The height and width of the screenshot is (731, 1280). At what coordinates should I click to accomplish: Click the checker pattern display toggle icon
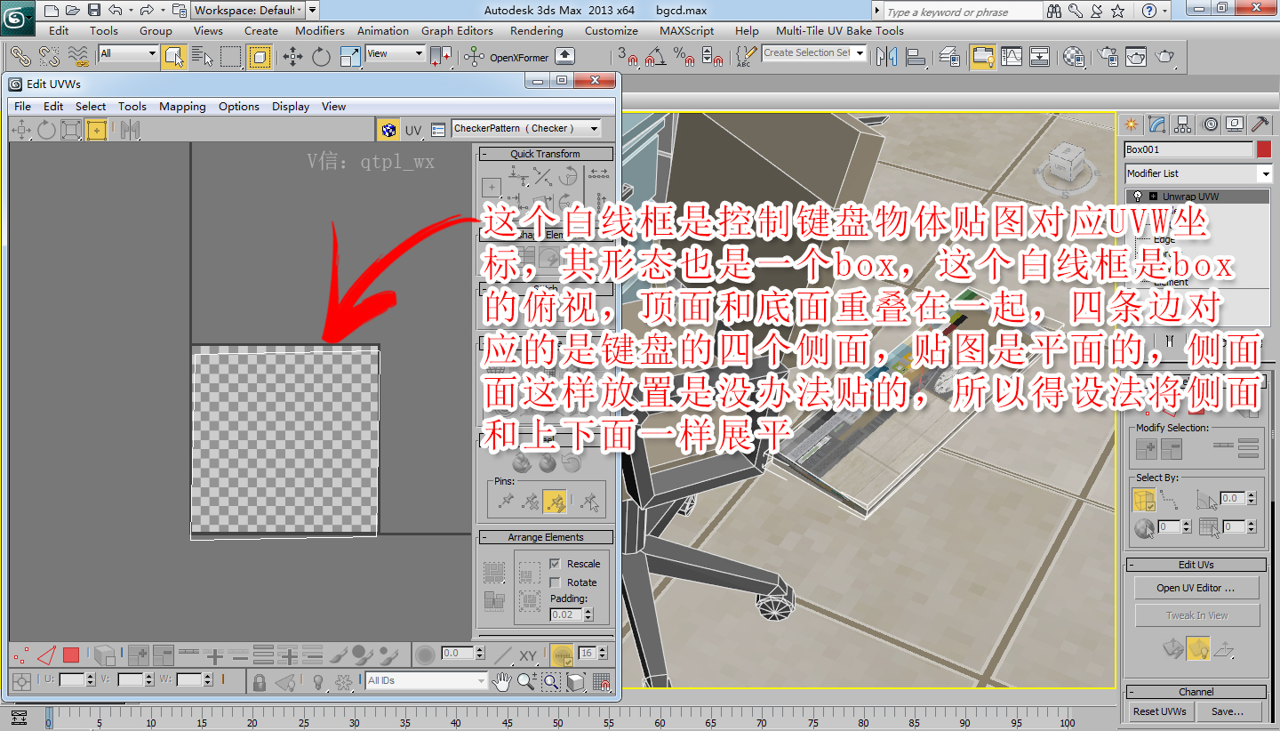click(x=388, y=129)
